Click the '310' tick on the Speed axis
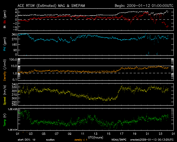 (14, 95)
